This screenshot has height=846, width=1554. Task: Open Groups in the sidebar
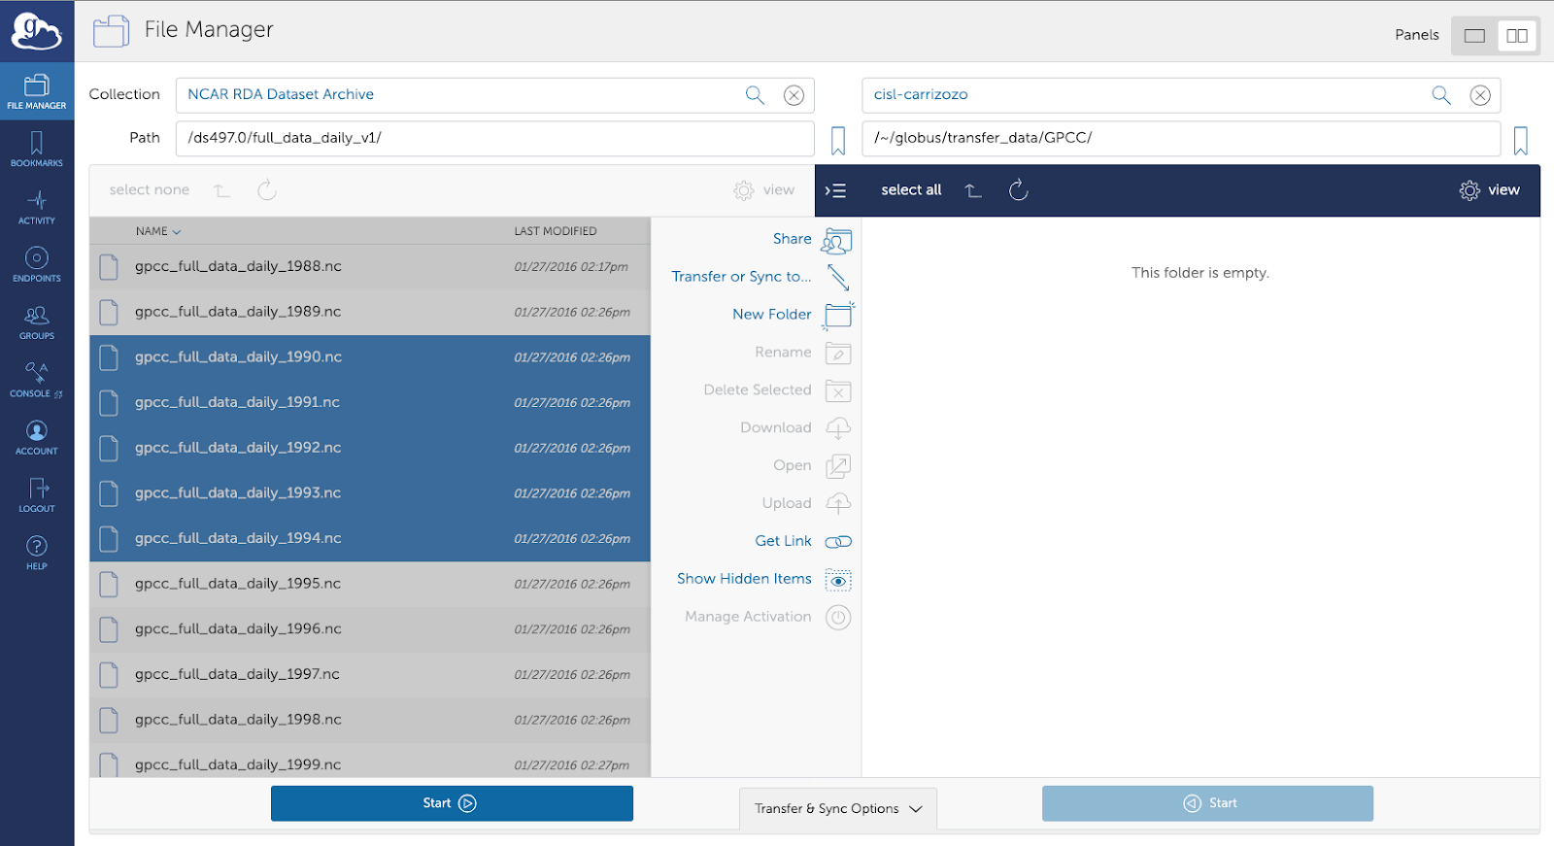coord(37,322)
